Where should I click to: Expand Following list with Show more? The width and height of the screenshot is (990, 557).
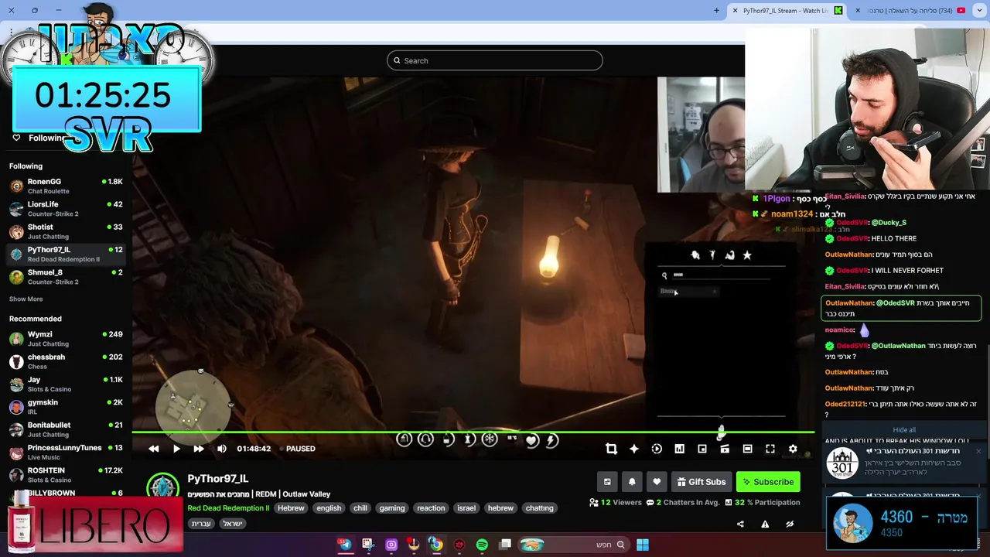pyautogui.click(x=26, y=299)
